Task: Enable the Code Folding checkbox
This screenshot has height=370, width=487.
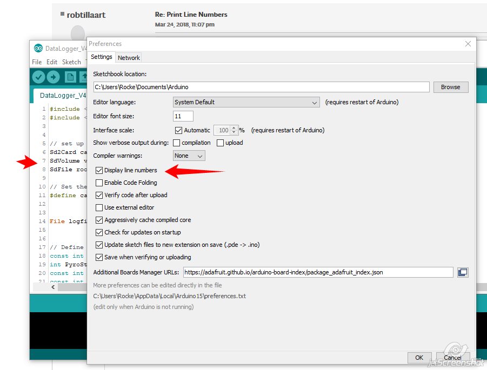Action: [x=99, y=183]
